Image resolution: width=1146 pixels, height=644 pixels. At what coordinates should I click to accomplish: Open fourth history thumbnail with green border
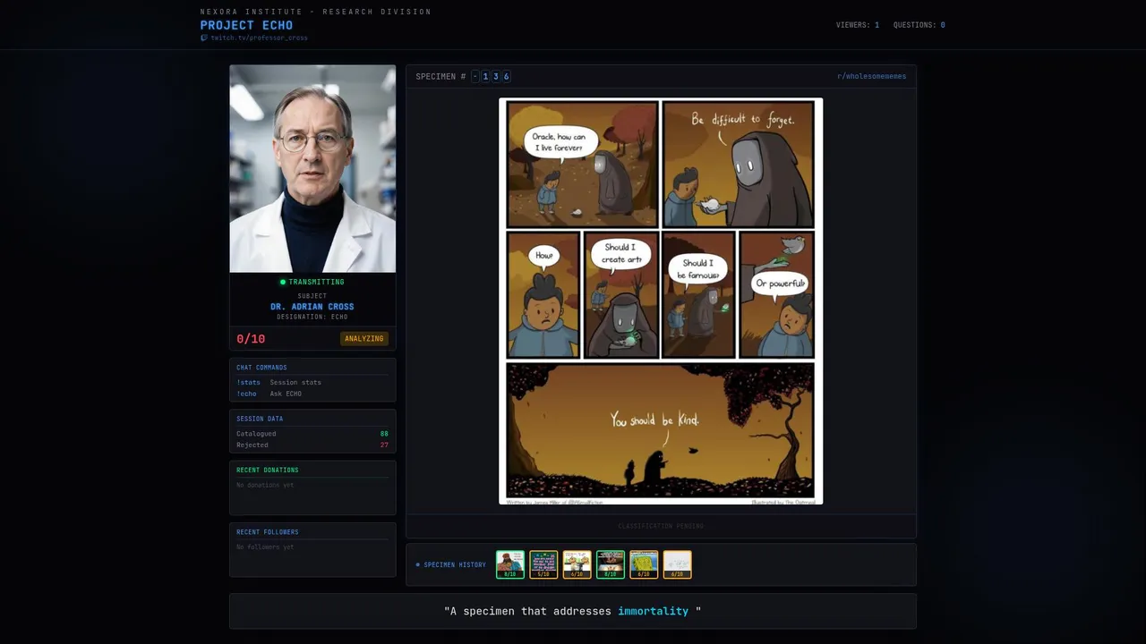tap(611, 564)
